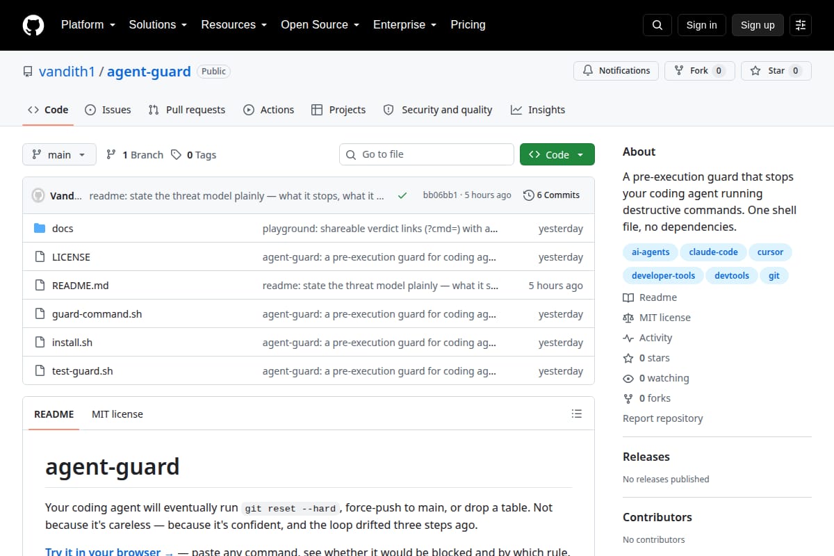This screenshot has width=834, height=556.
Task: Open the Releases heading link
Action: (x=646, y=457)
